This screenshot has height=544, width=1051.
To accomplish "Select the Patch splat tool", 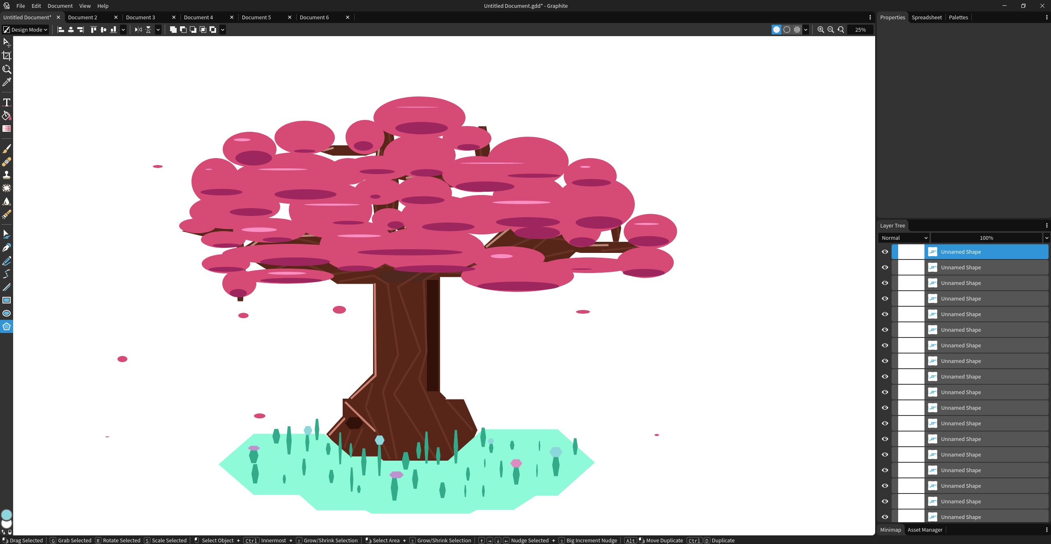I will [7, 188].
